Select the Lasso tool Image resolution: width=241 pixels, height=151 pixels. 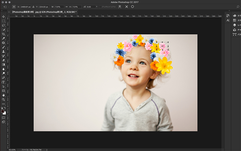(x=3, y=25)
